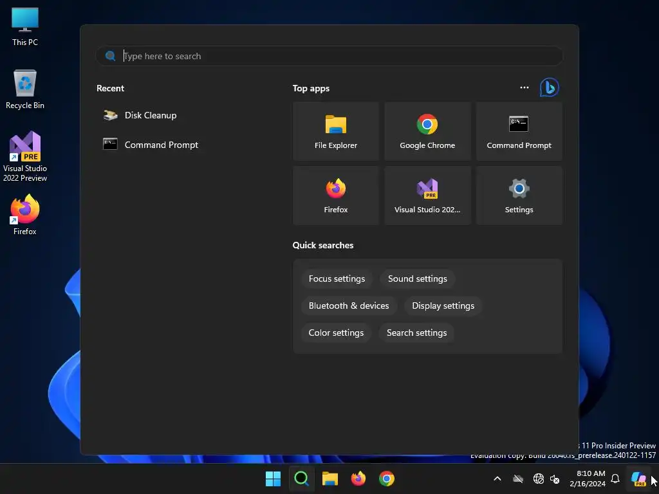
Task: Open Google Chrome from the taskbar
Action: pos(387,479)
